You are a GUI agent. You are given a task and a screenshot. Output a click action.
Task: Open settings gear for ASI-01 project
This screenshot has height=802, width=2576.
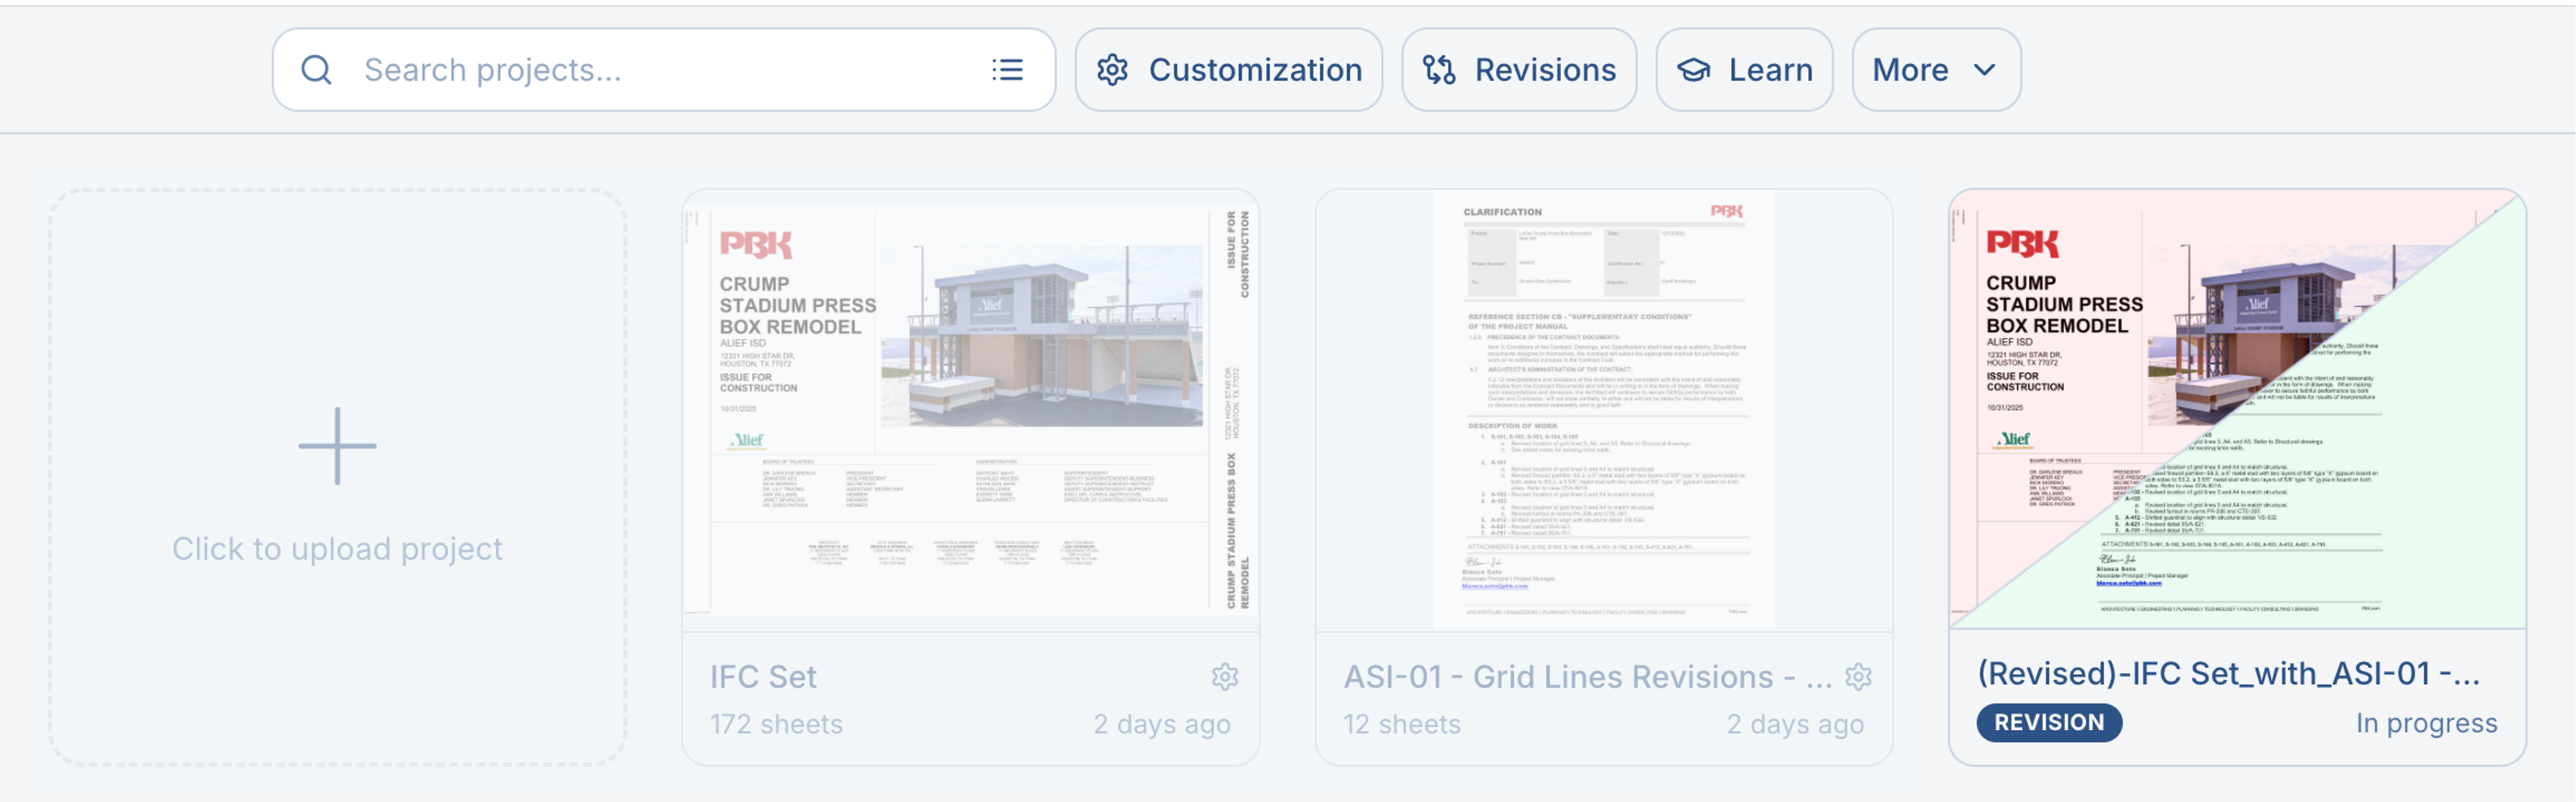click(1858, 676)
